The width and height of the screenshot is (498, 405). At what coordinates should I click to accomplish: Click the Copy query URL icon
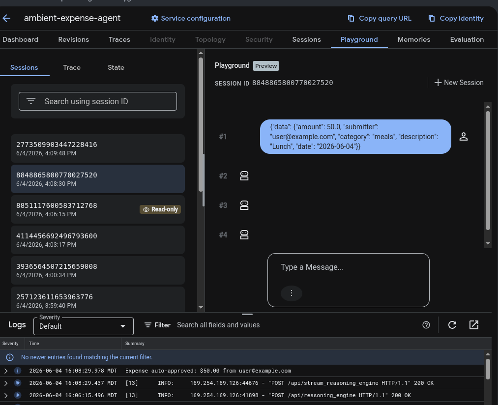351,18
